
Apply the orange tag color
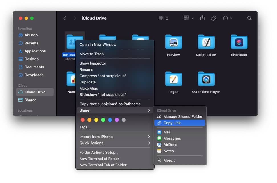[x=89, y=120]
